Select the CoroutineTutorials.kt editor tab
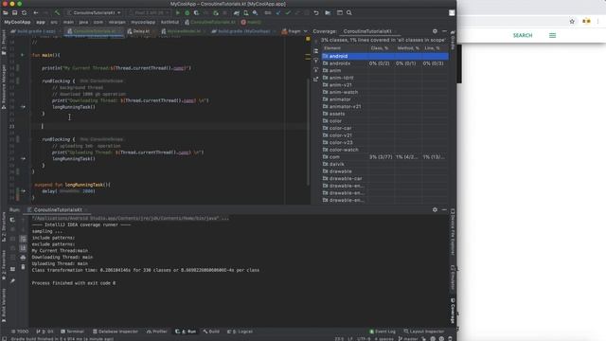The width and height of the screenshot is (606, 341). [x=94, y=31]
